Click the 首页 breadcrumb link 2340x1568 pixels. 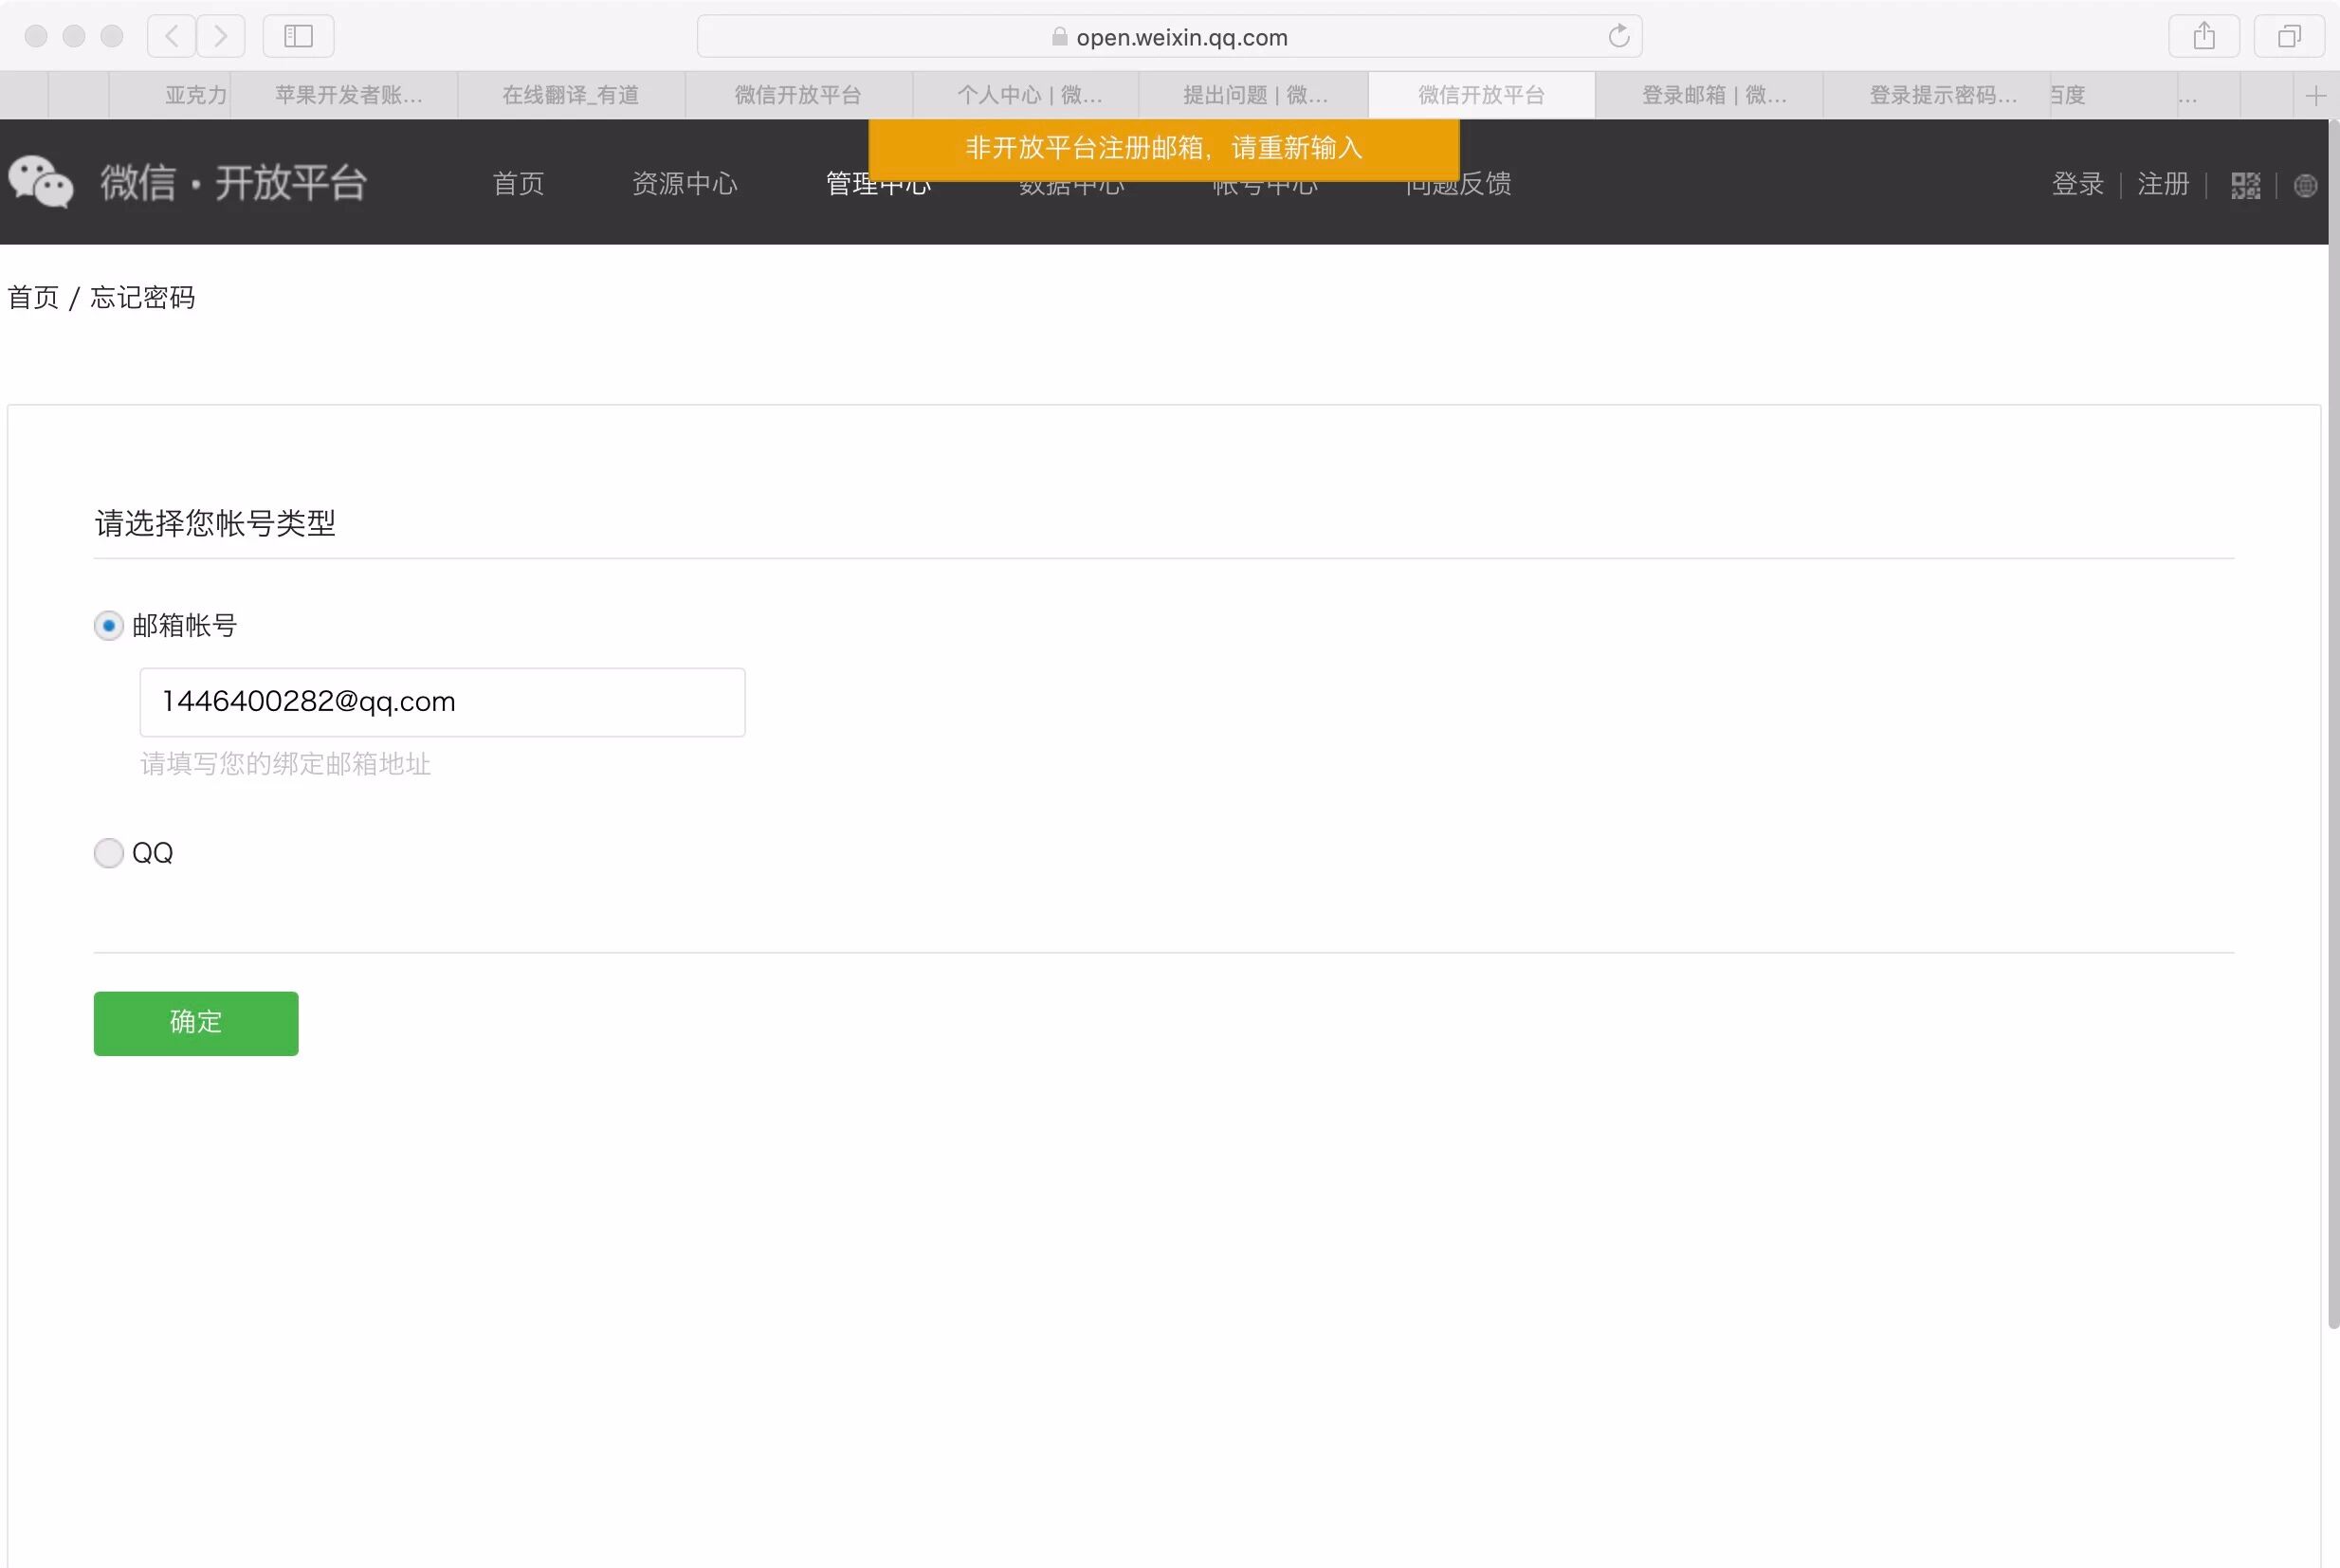point(33,298)
